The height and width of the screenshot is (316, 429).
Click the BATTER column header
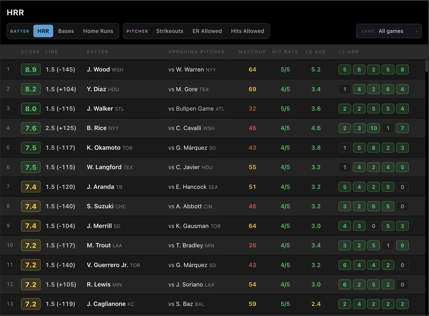tap(98, 52)
